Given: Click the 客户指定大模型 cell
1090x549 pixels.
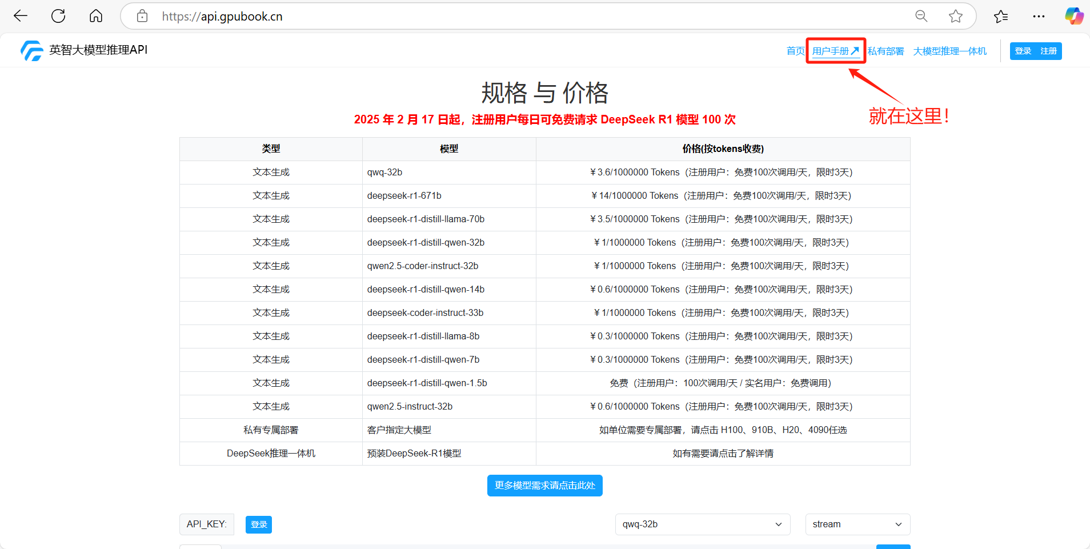Looking at the screenshot, I should point(449,430).
